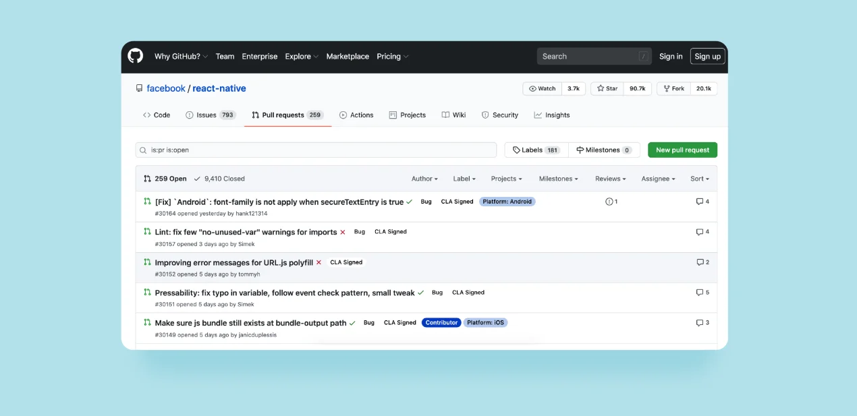Focus the is:pr is:open filter field

pos(316,150)
